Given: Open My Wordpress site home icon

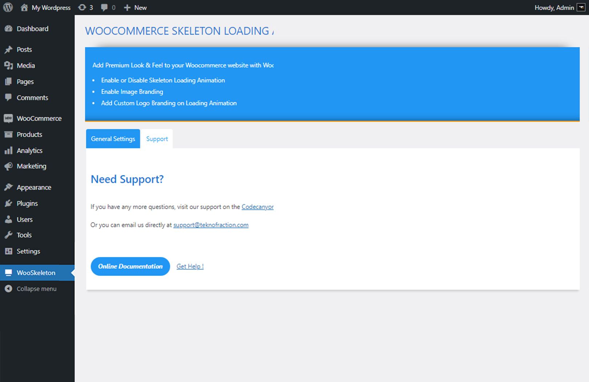Looking at the screenshot, I should 24,7.
